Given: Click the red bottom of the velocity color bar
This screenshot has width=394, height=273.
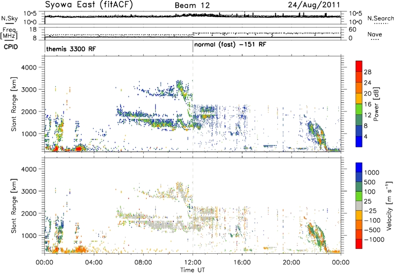Looking at the screenshot, I should pyautogui.click(x=359, y=244).
